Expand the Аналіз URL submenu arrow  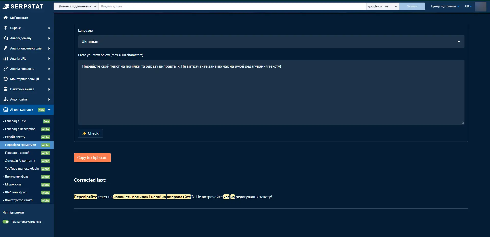(49, 59)
